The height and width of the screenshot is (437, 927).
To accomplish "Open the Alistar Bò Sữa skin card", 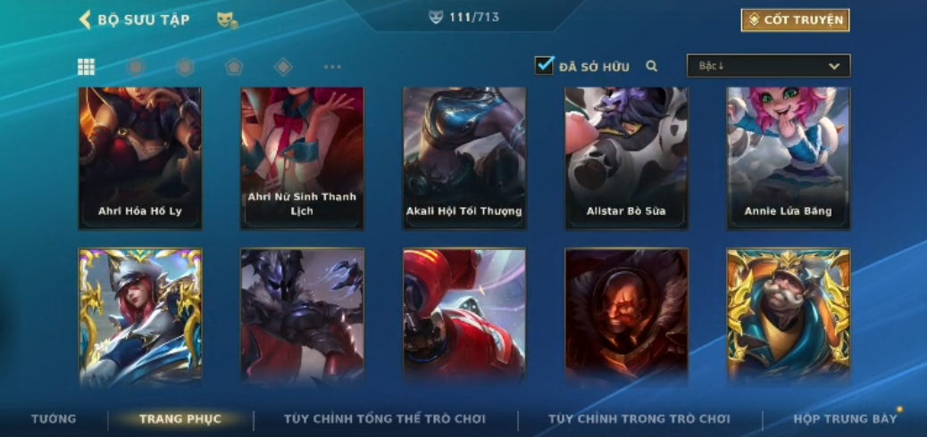I will [626, 158].
